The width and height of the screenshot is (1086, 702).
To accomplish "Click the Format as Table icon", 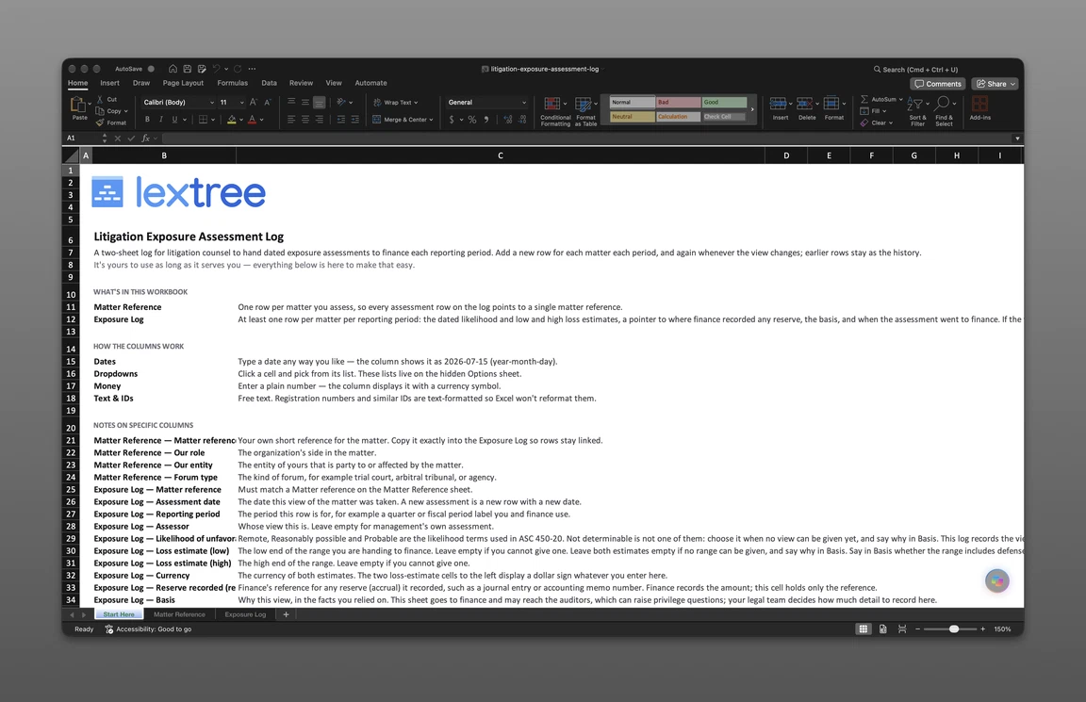I will (x=584, y=105).
